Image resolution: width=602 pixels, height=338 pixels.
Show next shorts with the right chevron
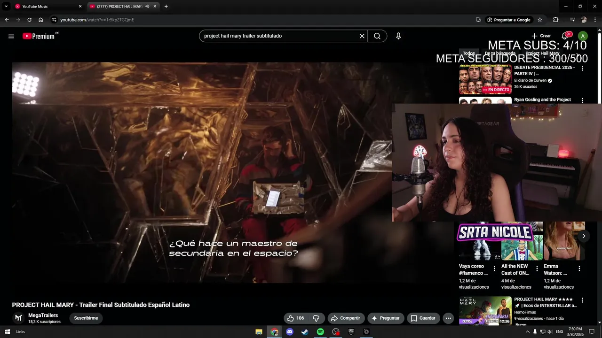tap(584, 236)
